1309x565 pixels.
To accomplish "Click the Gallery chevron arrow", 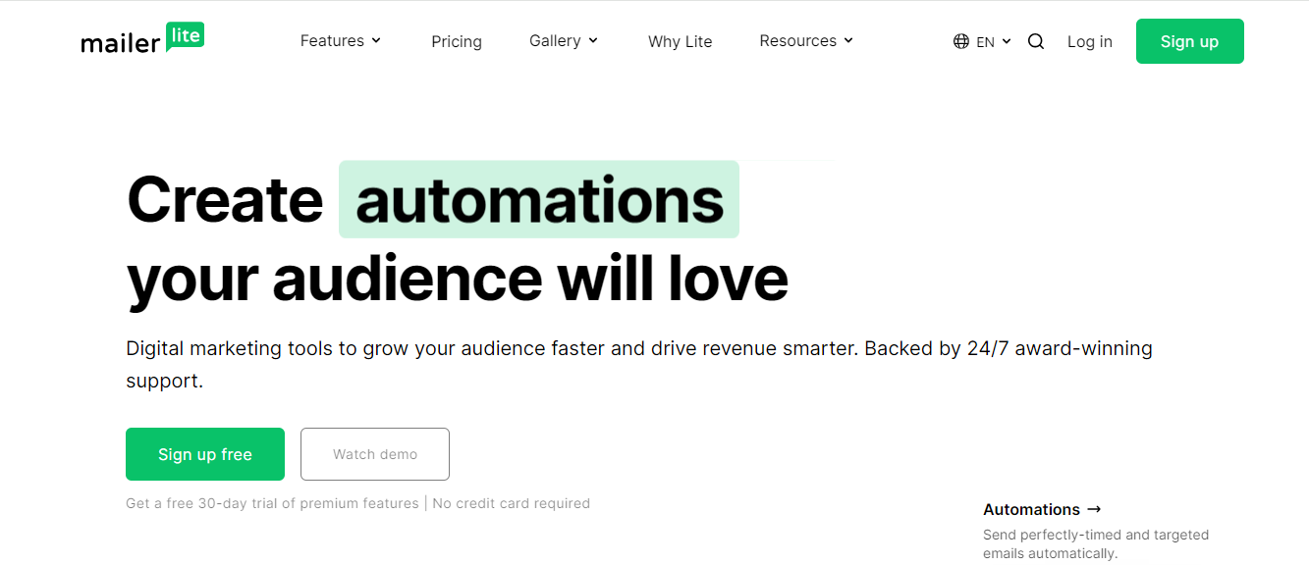I will (x=593, y=40).
